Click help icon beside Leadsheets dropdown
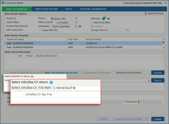Screen dimensions: 169x124 coord(80,26)
